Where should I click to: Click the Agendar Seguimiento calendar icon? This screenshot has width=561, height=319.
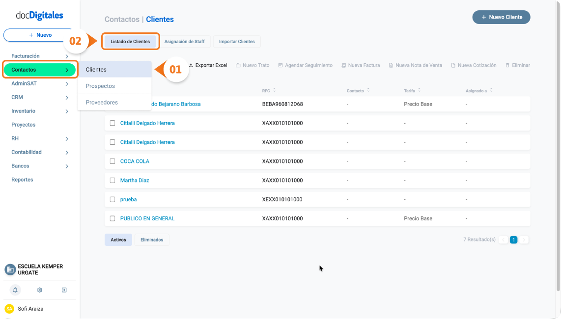pyautogui.click(x=280, y=65)
